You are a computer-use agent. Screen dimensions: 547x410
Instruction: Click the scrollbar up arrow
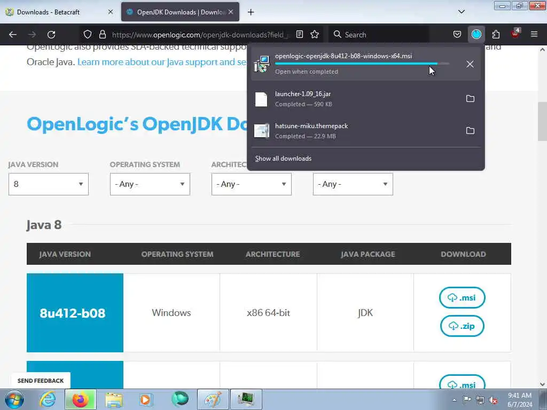542,50
